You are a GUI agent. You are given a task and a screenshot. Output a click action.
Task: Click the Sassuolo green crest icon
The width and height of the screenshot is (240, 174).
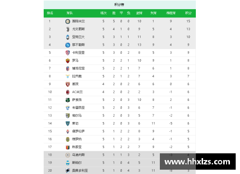coord(68,100)
